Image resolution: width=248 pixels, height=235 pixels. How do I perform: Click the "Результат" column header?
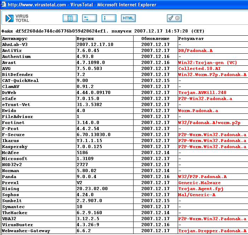coord(191,39)
